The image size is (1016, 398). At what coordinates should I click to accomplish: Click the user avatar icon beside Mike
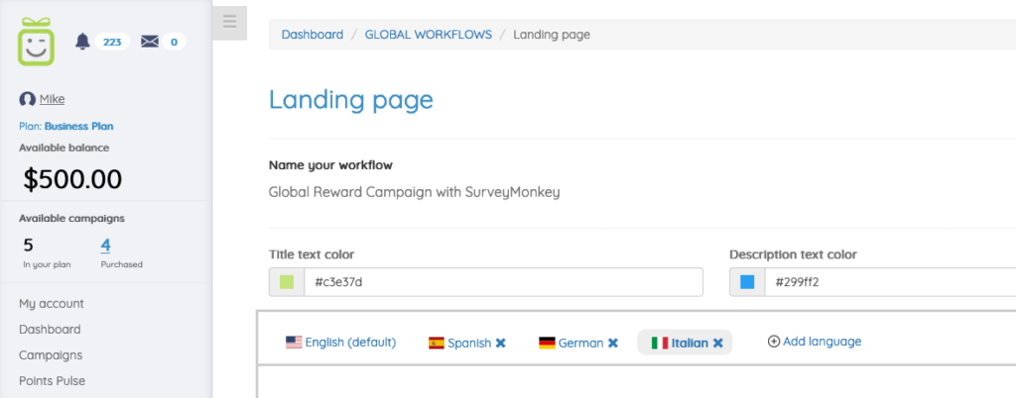point(27,99)
